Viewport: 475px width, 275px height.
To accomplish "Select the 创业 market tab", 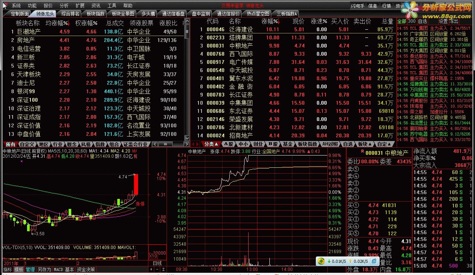I will [x=258, y=144].
